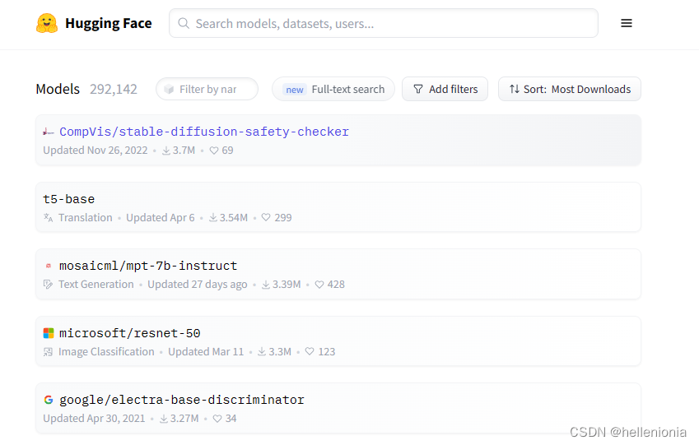Viewport: 699px width, 445px height.
Task: Click the Hugging Face brand text
Action: pos(109,23)
